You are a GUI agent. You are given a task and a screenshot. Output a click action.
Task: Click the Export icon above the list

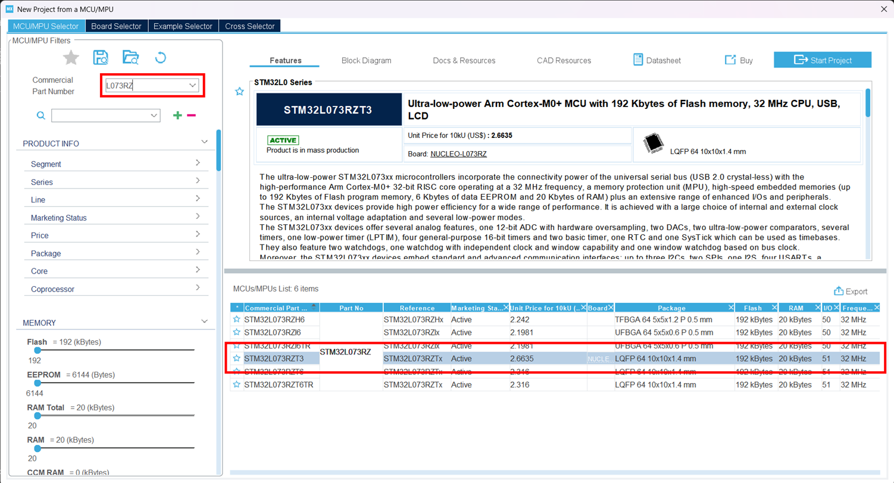(839, 291)
